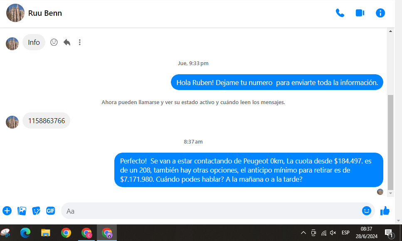React with emoji to the Info message
Screen dimensions: 402x241
[x=54, y=42]
